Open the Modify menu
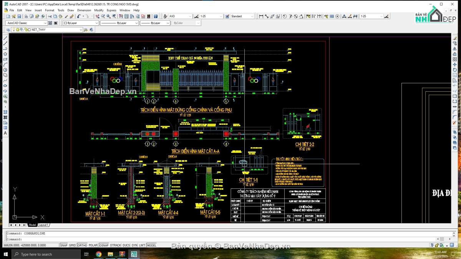Viewport: 461px width, 259px height. [x=99, y=10]
